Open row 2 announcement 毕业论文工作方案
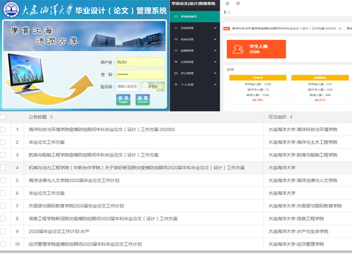 pyautogui.click(x=46, y=142)
